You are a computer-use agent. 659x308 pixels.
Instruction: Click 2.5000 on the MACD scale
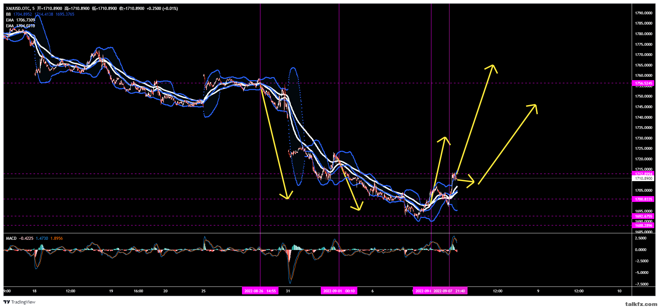tap(641, 238)
